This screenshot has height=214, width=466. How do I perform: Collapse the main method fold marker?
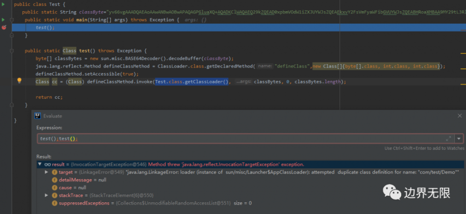pos(12,20)
